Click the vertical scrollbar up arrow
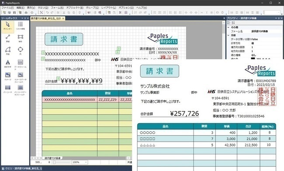 224,23
